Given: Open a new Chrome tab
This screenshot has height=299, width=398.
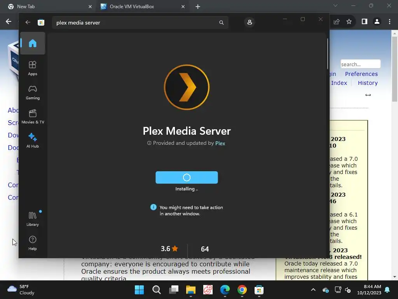Looking at the screenshot, I should coord(198,7).
